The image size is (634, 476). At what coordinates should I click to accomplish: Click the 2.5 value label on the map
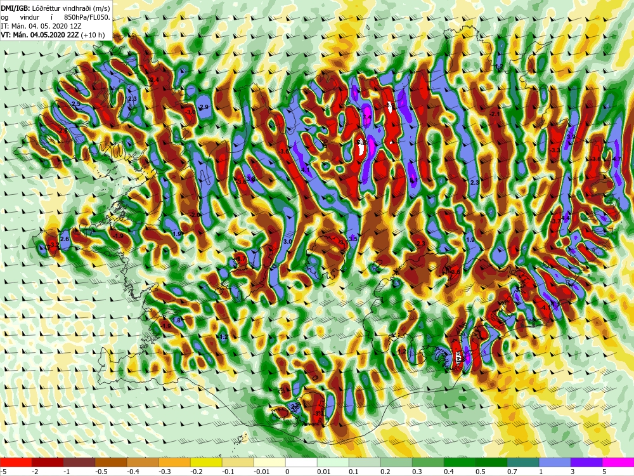pyautogui.click(x=75, y=104)
